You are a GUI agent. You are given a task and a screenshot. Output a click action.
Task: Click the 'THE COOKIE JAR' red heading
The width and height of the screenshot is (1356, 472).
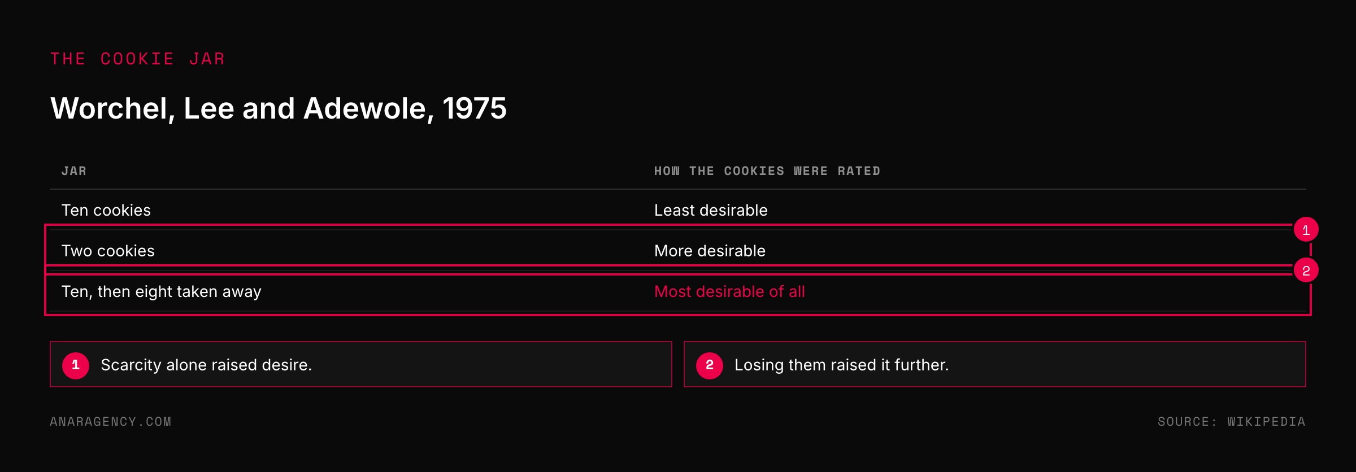tap(138, 59)
